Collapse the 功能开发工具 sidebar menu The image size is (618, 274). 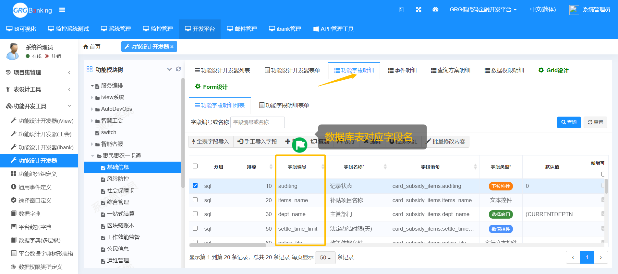pyautogui.click(x=39, y=106)
